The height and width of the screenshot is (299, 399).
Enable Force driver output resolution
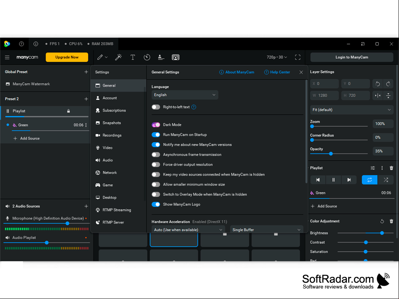point(156,164)
